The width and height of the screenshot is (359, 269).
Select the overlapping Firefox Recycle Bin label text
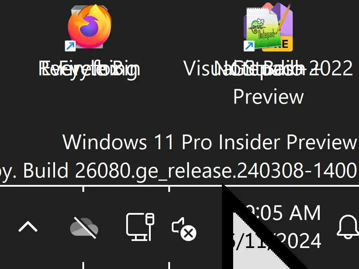click(x=89, y=69)
